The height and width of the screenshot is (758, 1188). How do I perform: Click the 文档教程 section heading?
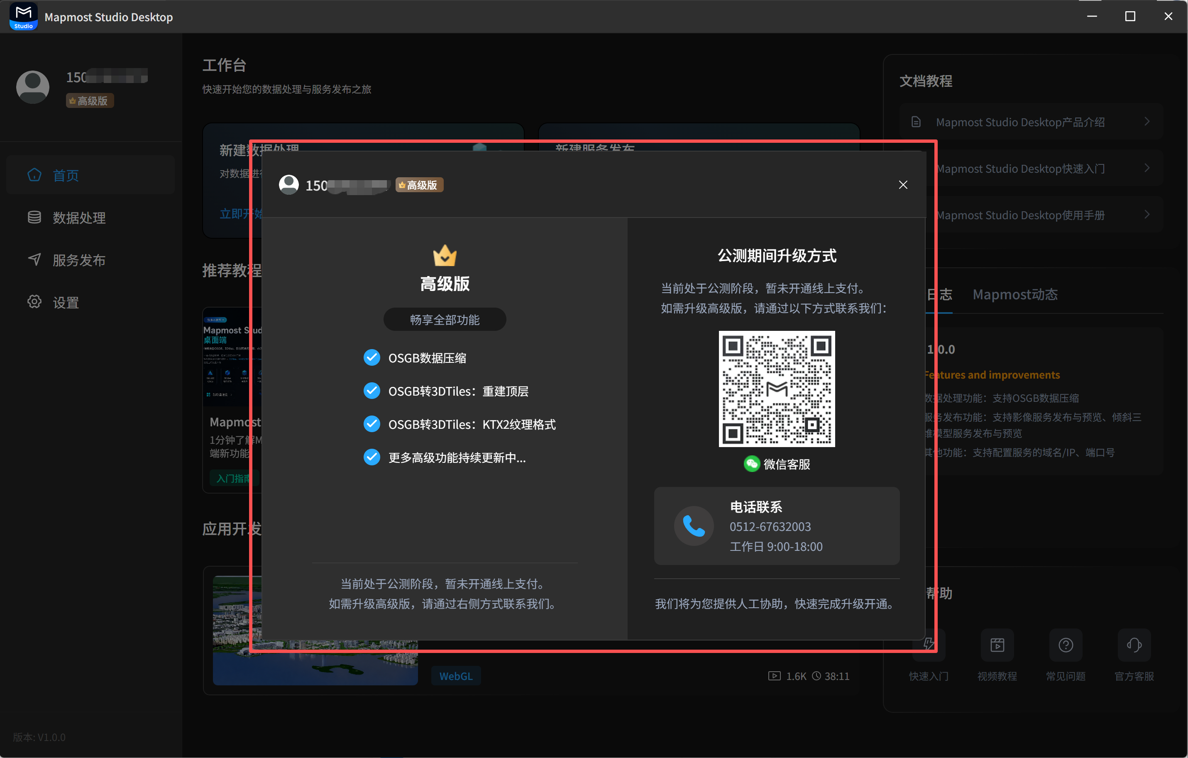[926, 81]
